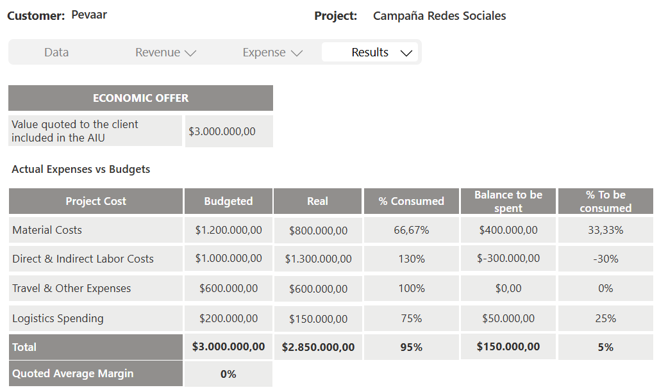Expand the Revenue dropdown chevron

click(190, 53)
